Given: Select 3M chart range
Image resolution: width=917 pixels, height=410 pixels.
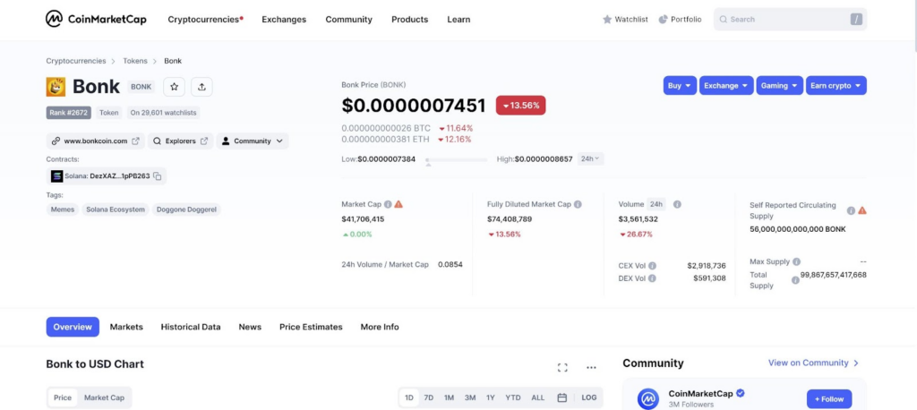Looking at the screenshot, I should (x=470, y=397).
